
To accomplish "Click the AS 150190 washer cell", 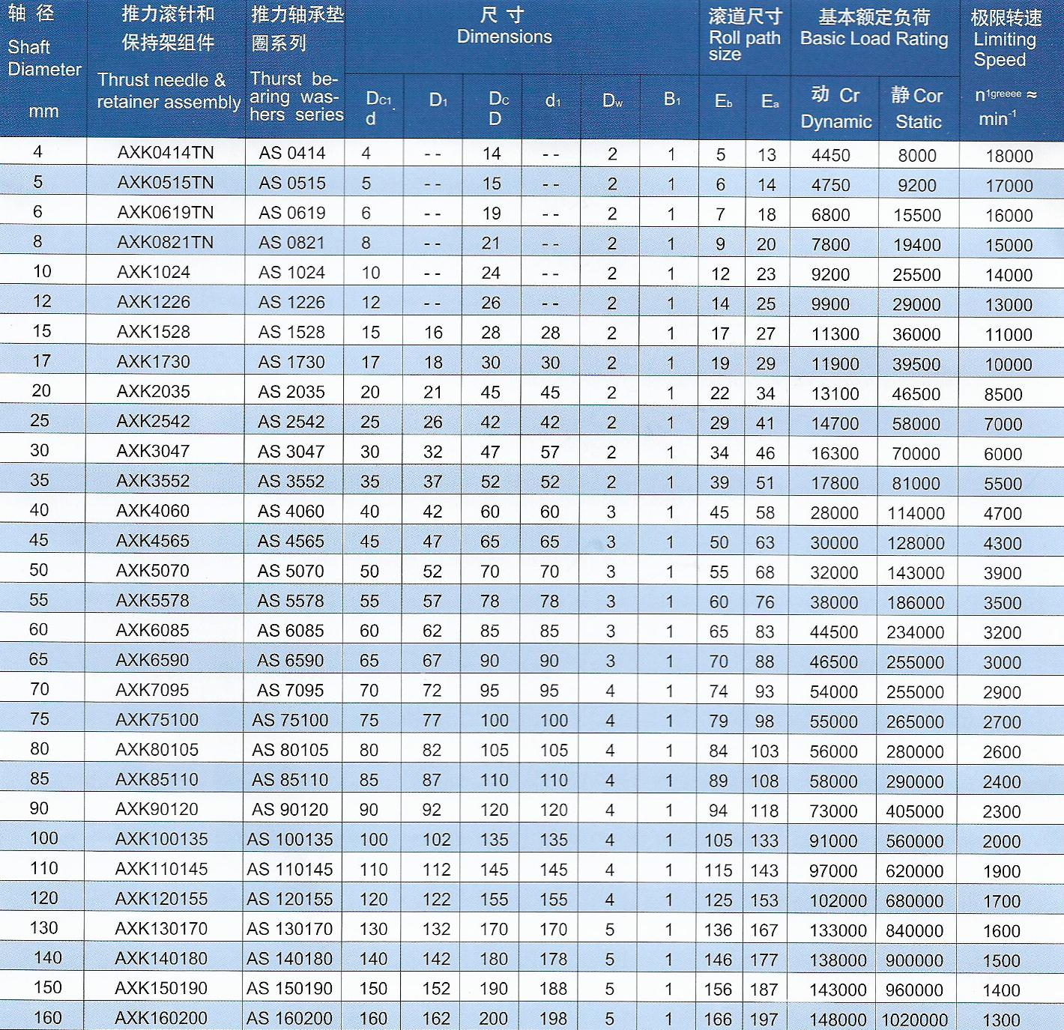I will click(289, 989).
